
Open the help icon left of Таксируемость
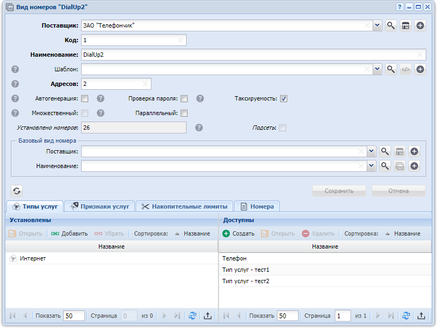[x=200, y=98]
